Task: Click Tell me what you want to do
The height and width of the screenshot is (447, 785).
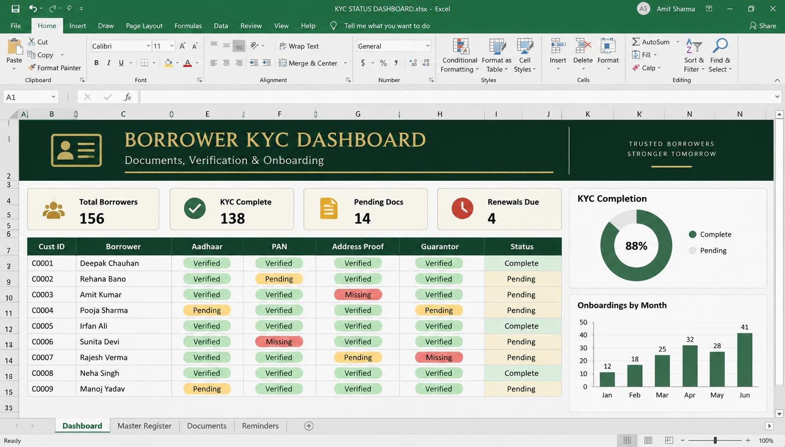Action: click(387, 25)
